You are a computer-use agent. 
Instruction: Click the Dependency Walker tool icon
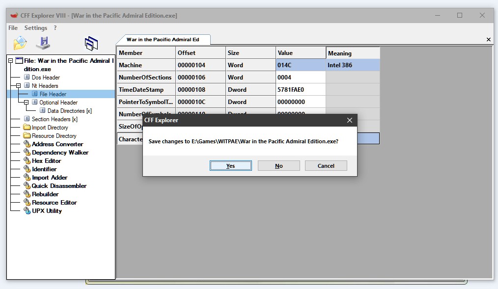click(x=27, y=152)
